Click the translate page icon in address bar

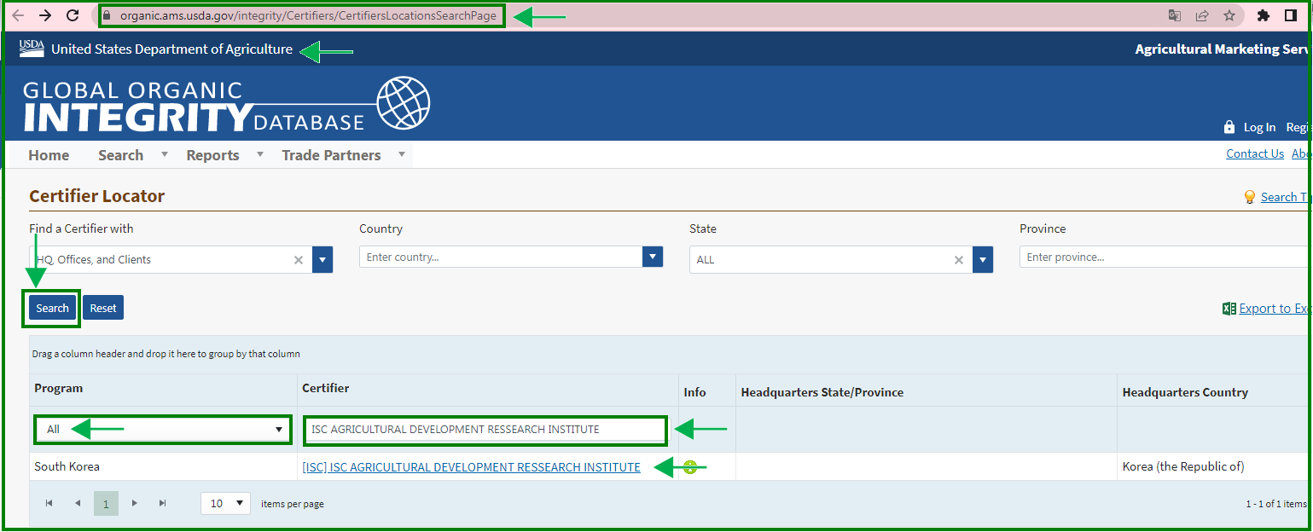(x=1175, y=15)
